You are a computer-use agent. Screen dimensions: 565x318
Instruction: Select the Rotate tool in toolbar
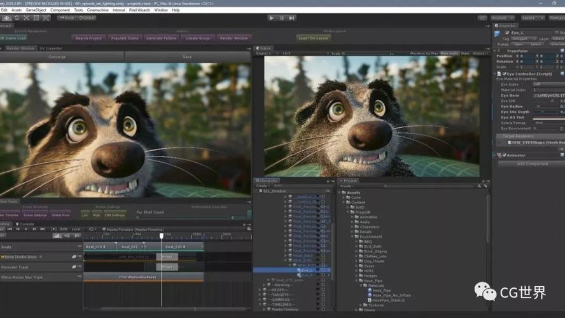[17, 18]
